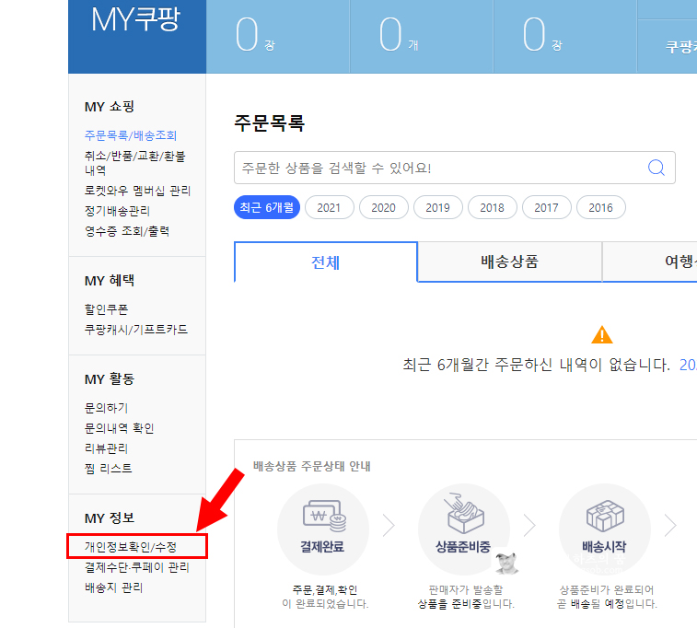Open 정기배송관리 link
The height and width of the screenshot is (628, 697).
pos(117,211)
